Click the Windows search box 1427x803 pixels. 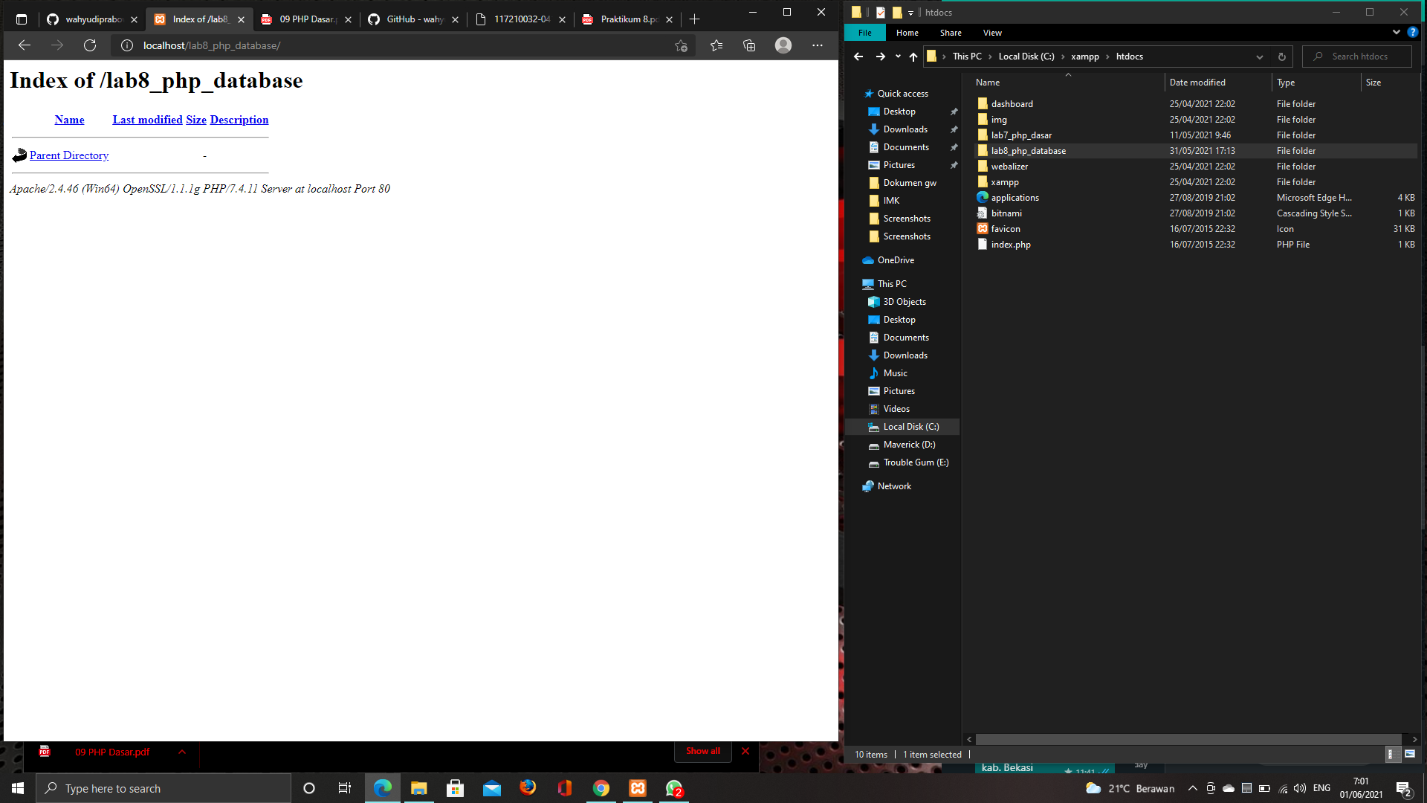[x=164, y=788]
